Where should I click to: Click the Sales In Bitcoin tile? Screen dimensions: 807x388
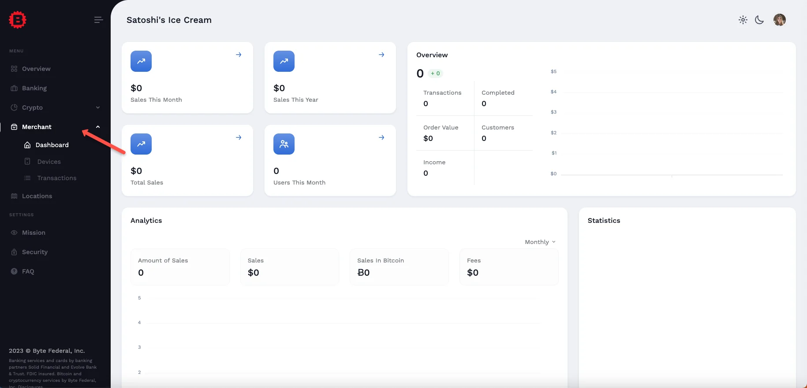(x=399, y=267)
